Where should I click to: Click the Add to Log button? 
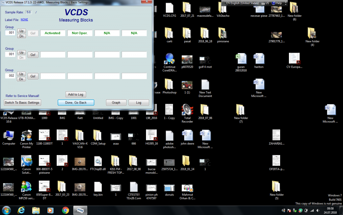point(75,94)
